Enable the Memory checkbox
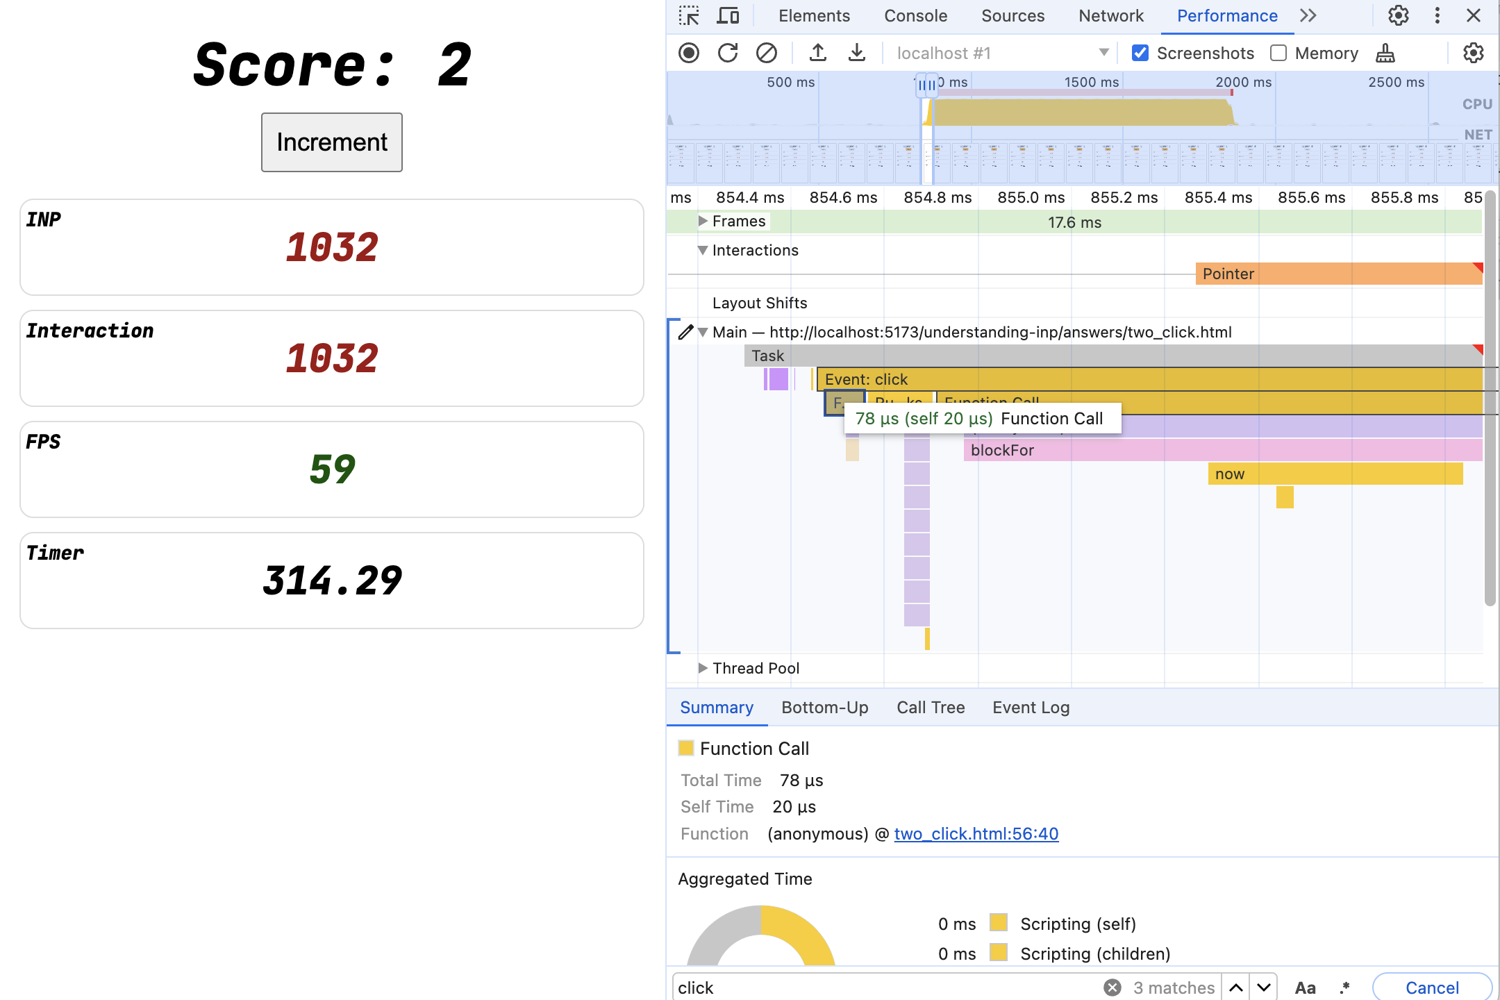This screenshot has width=1500, height=1000. click(1277, 51)
